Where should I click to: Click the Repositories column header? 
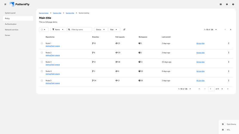(50, 37)
